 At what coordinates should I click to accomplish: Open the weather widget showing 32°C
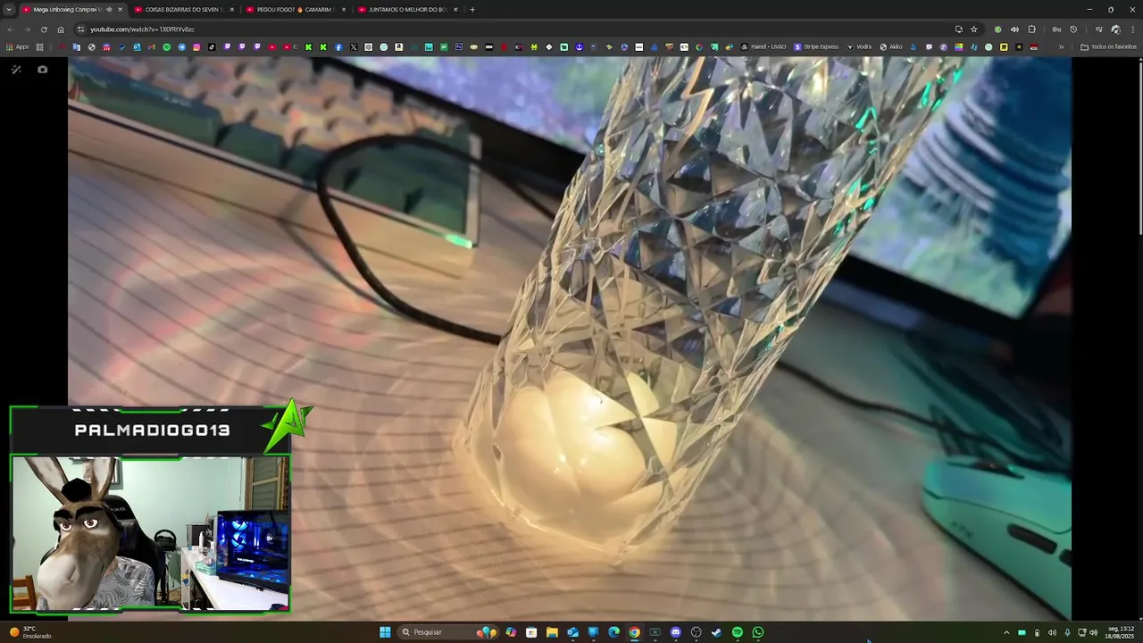click(x=30, y=632)
